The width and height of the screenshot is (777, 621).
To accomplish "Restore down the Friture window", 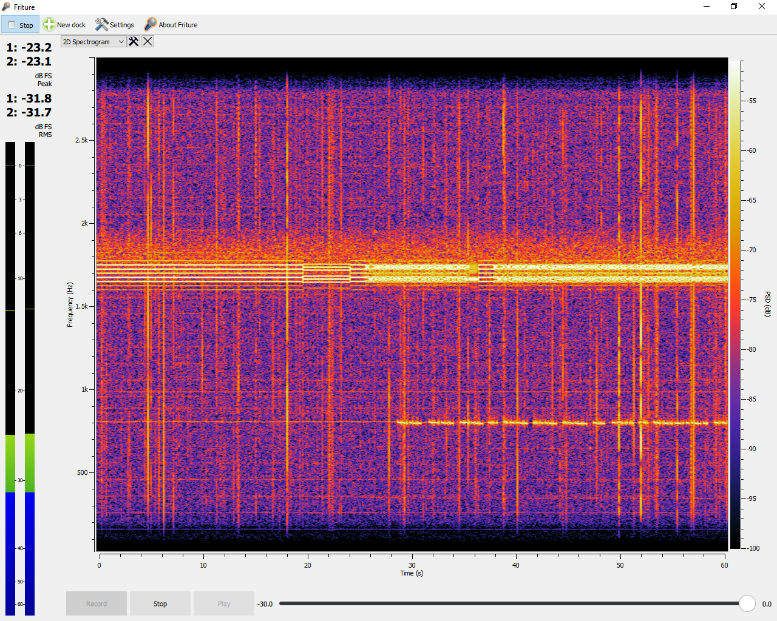I will coord(734,7).
